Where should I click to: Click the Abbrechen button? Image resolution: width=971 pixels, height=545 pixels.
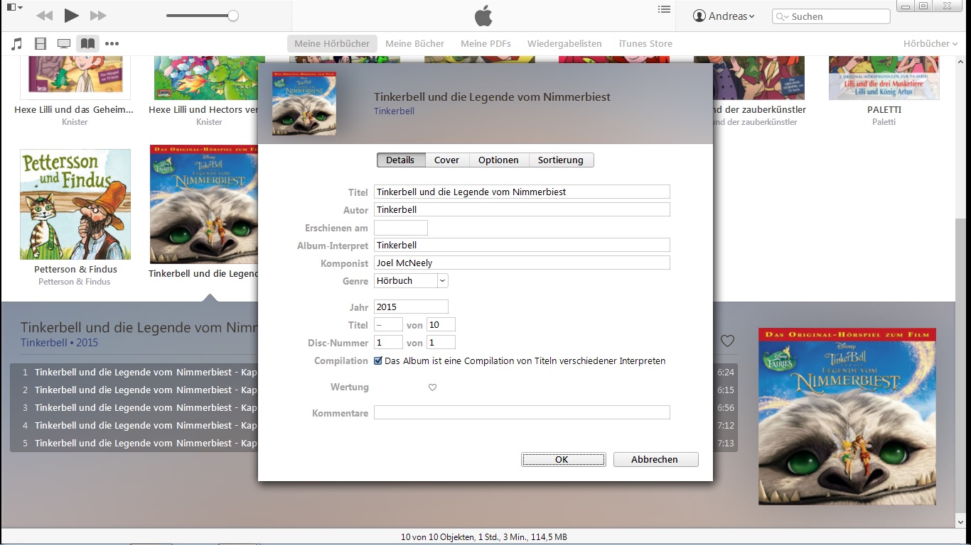coord(655,460)
